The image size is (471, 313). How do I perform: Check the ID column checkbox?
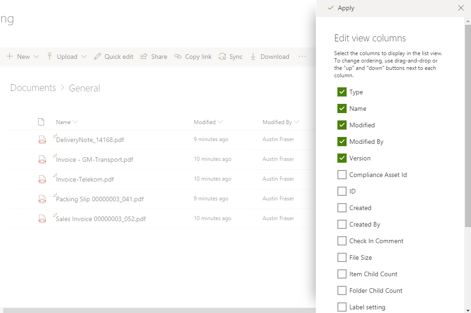click(x=342, y=191)
